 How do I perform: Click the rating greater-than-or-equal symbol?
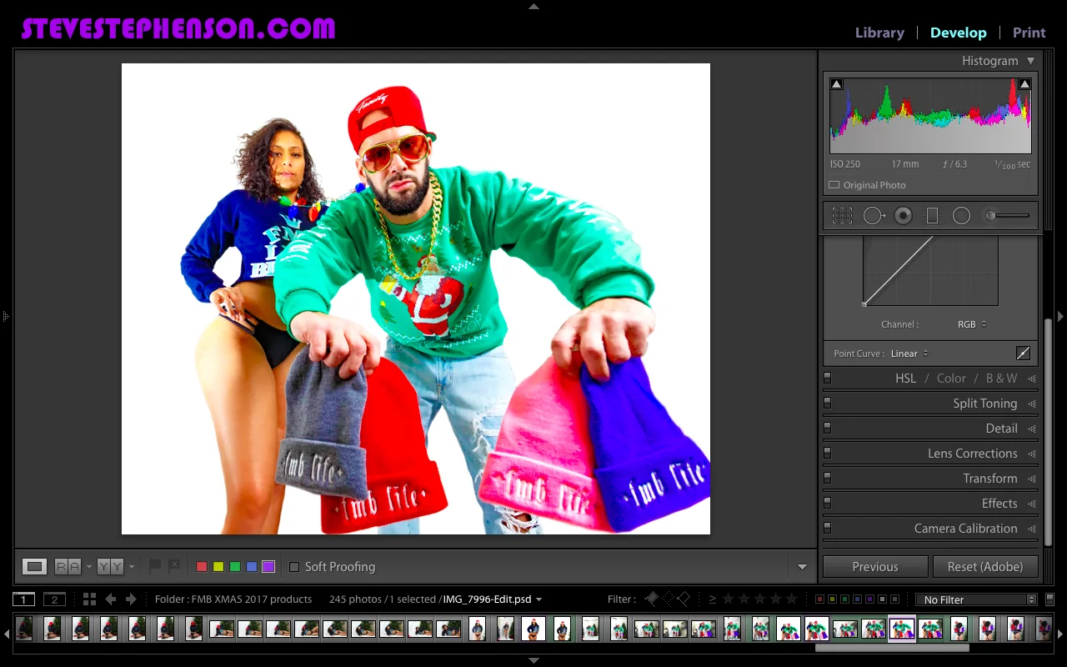click(713, 599)
